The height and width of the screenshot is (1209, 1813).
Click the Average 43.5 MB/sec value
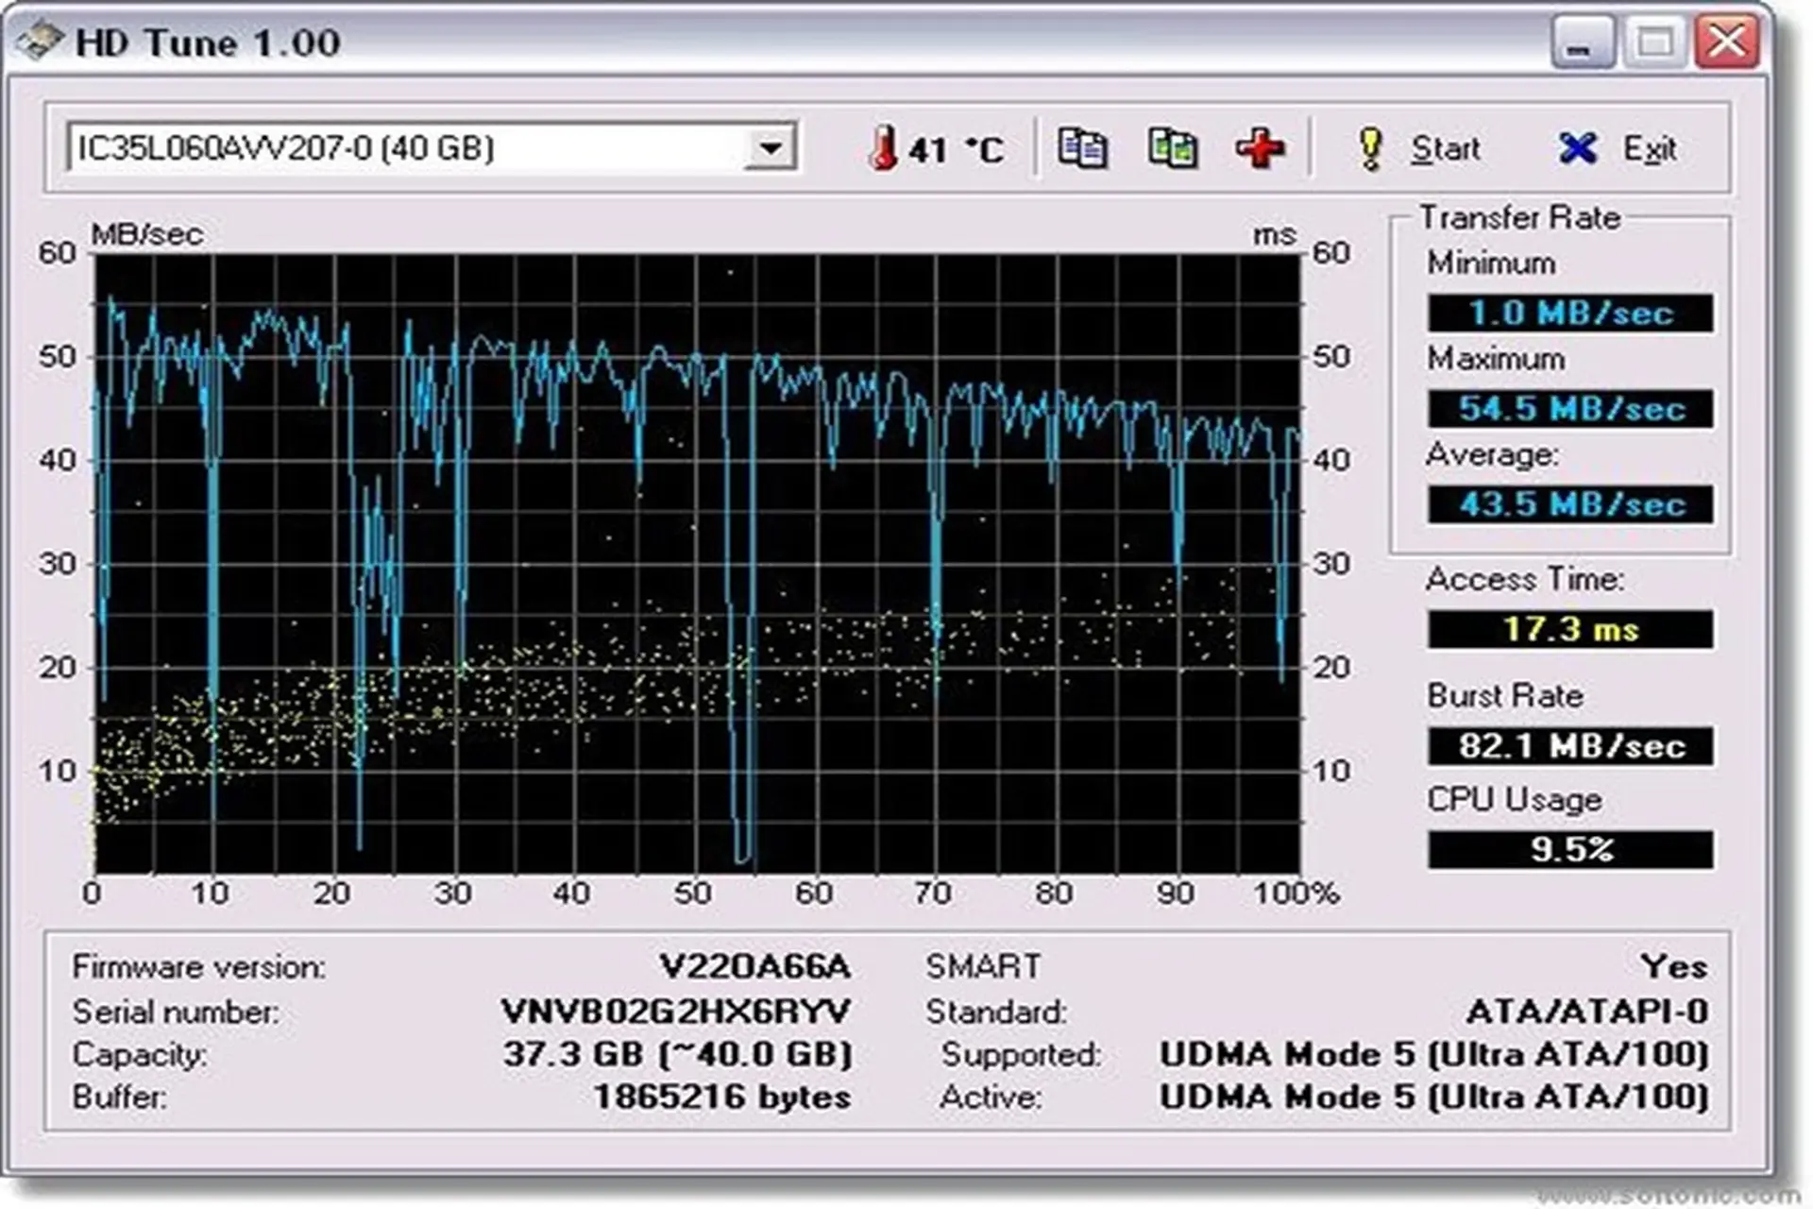coord(1569,503)
